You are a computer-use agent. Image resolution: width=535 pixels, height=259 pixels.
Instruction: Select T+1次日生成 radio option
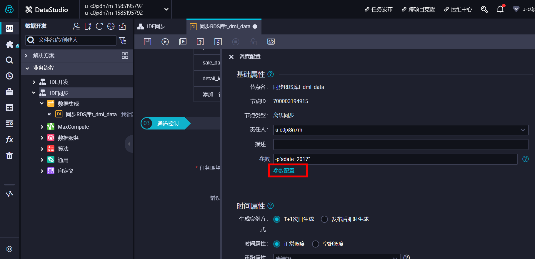pos(277,219)
